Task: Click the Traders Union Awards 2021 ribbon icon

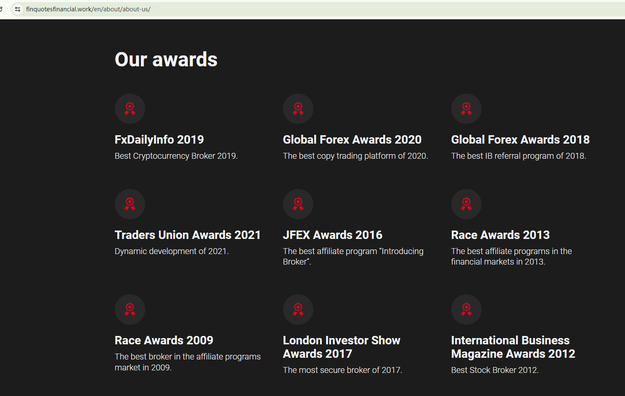Action: tap(130, 204)
